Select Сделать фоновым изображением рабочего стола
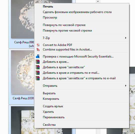This screenshot has width=135, height=134. point(81,12)
